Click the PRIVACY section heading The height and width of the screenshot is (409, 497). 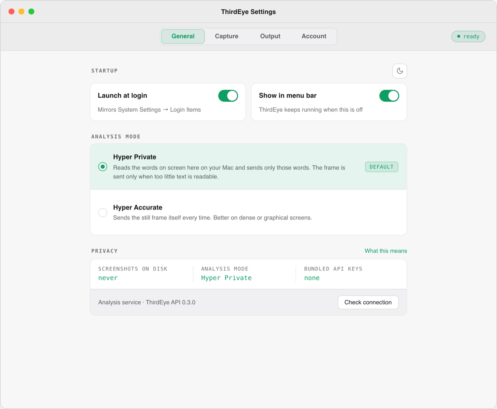[105, 251]
